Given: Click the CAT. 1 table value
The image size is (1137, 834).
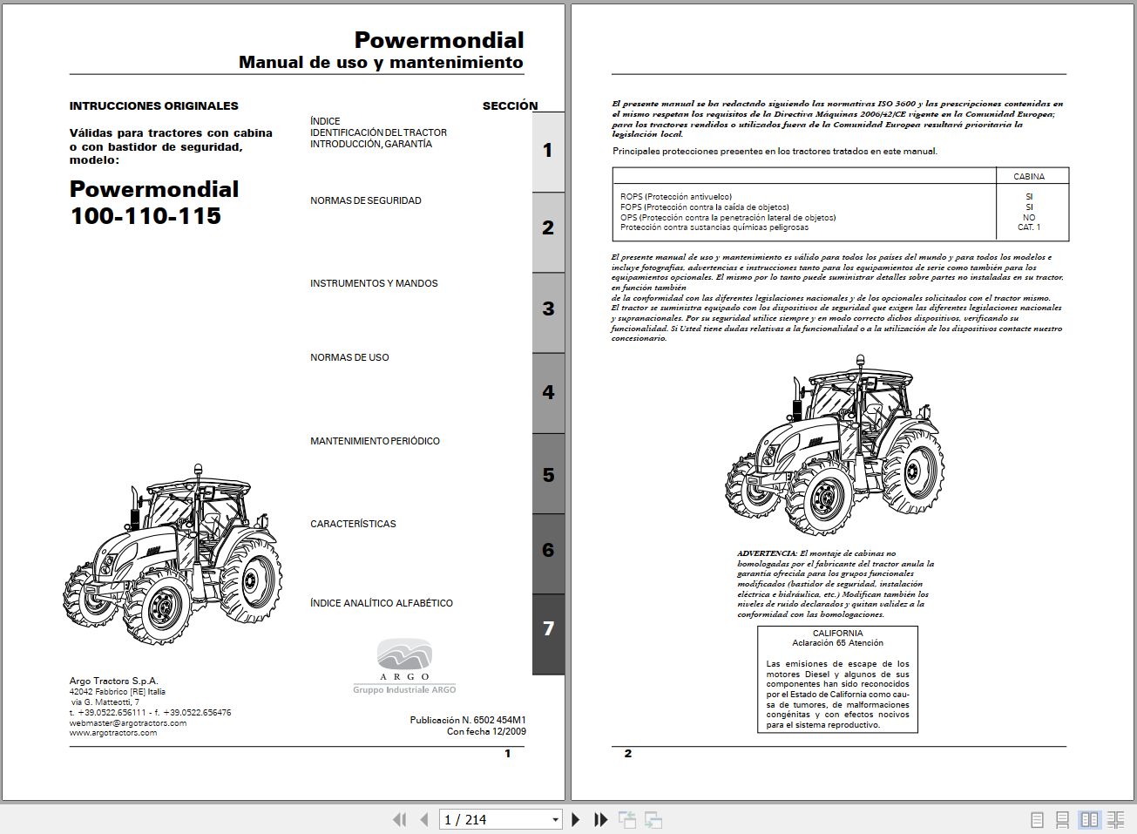Looking at the screenshot, I should pyautogui.click(x=1029, y=227).
